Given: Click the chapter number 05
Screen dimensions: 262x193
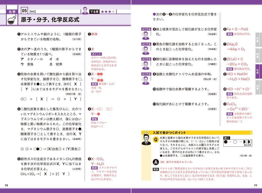Looking at the screenshot, I should tap(24, 11).
